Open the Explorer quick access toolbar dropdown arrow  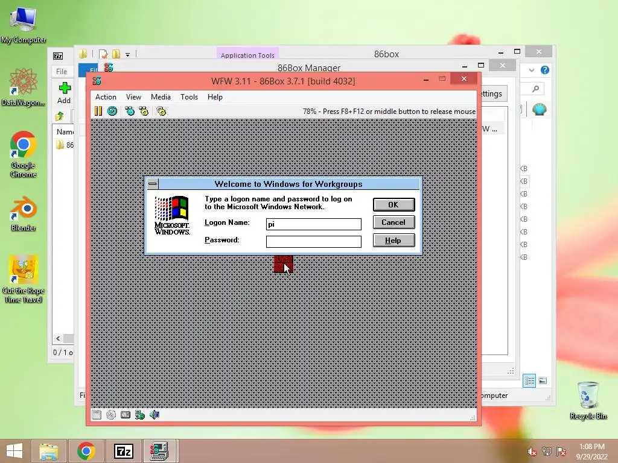(128, 55)
